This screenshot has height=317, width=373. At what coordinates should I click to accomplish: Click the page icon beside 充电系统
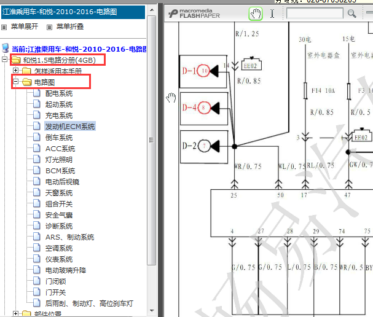coord(37,115)
